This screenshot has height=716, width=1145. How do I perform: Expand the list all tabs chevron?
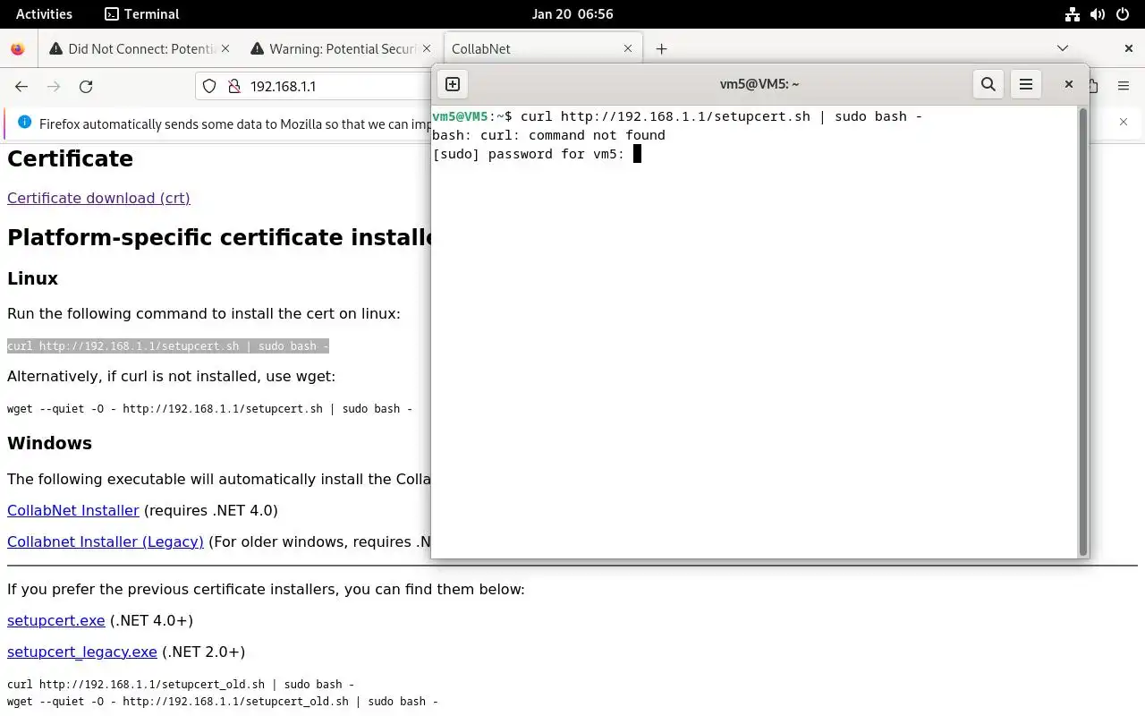point(1063,48)
